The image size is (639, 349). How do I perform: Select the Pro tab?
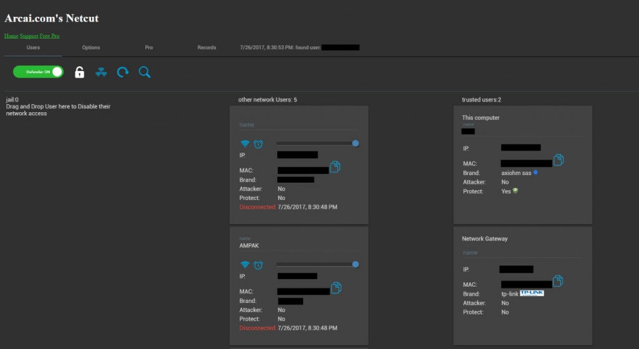(x=149, y=47)
